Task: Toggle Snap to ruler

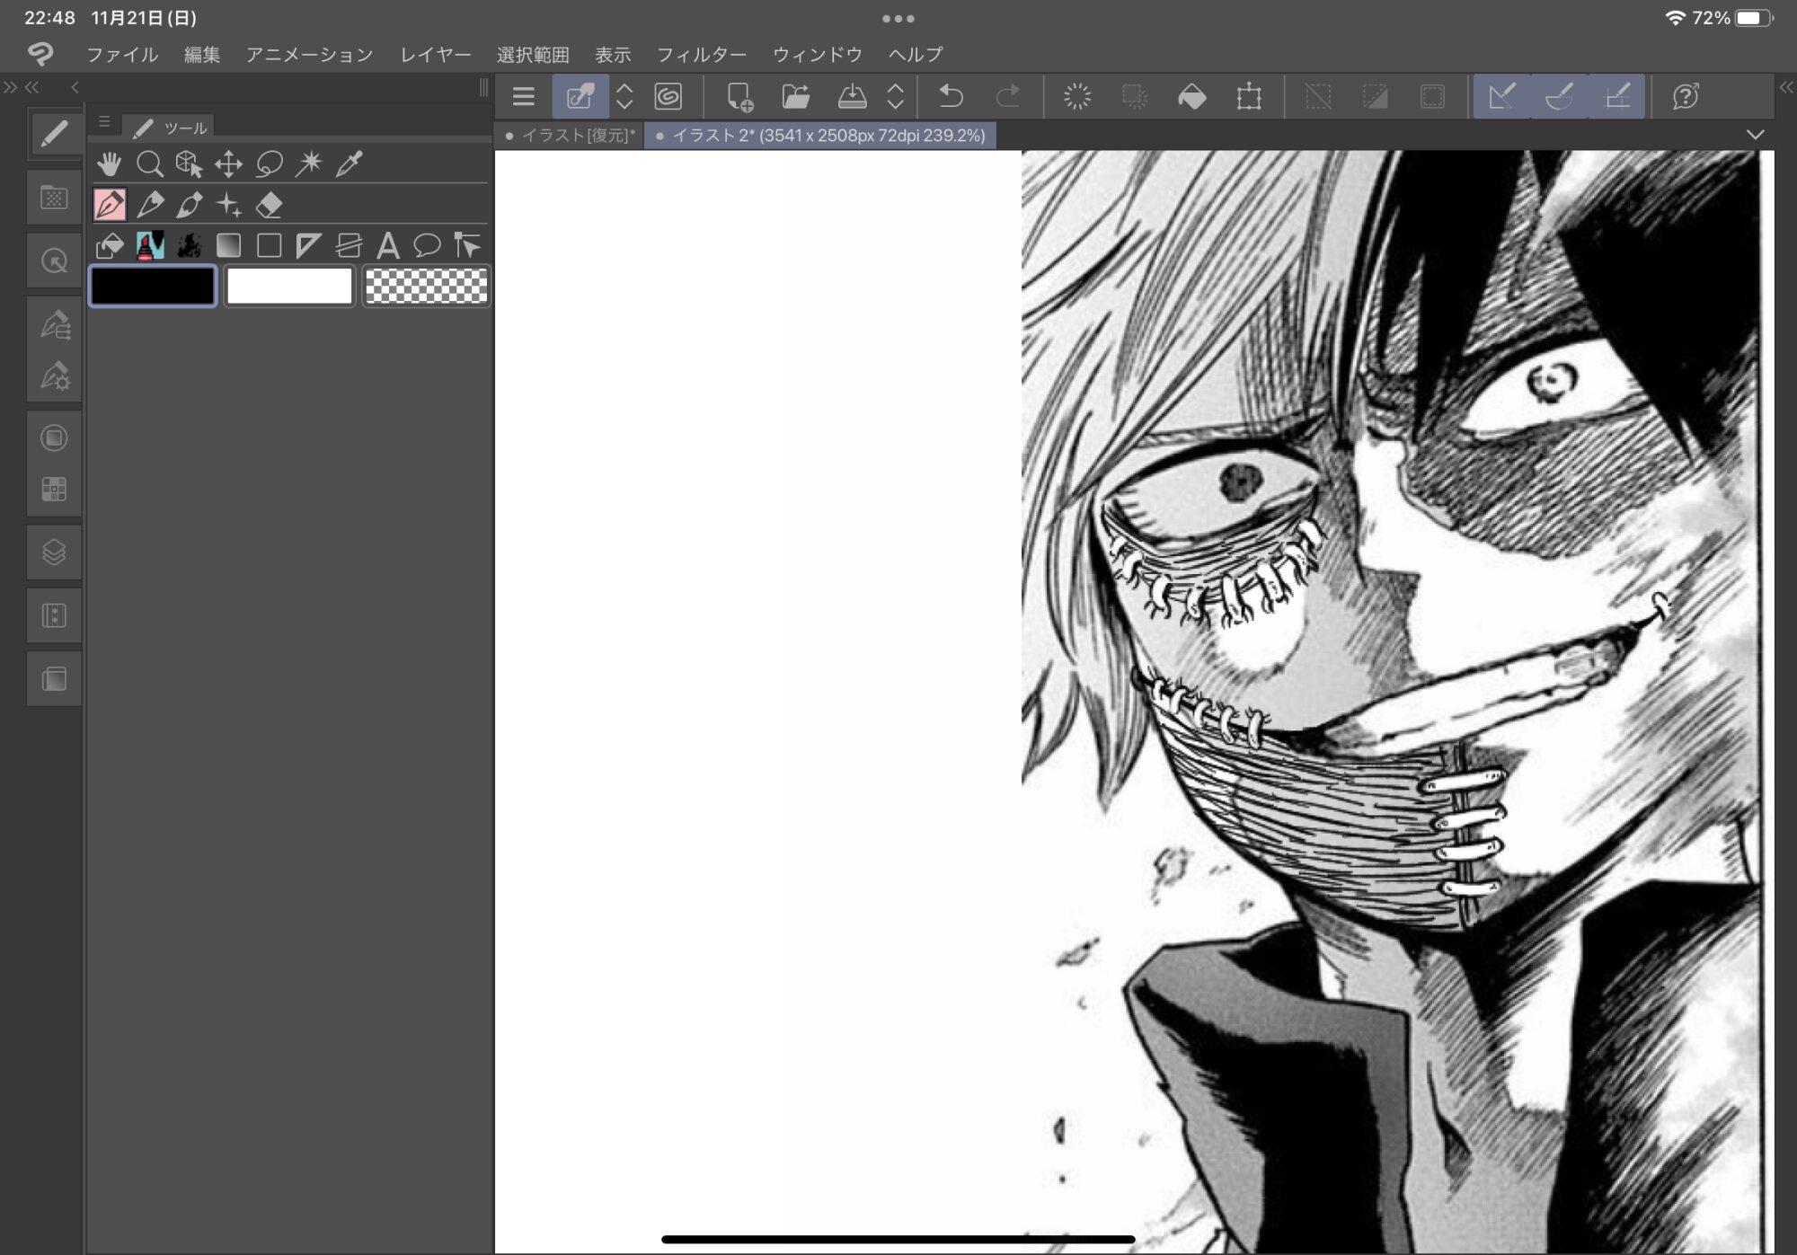Action: (1501, 96)
